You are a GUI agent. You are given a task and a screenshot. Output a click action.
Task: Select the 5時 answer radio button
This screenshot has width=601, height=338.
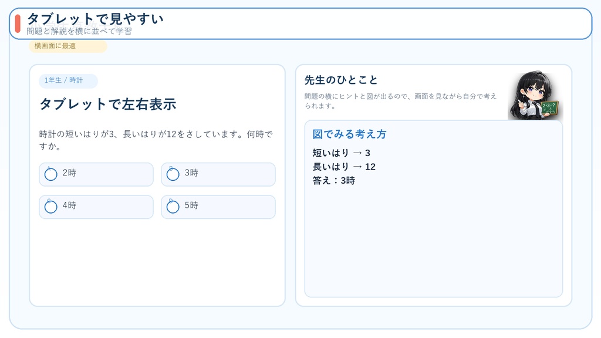tap(173, 207)
